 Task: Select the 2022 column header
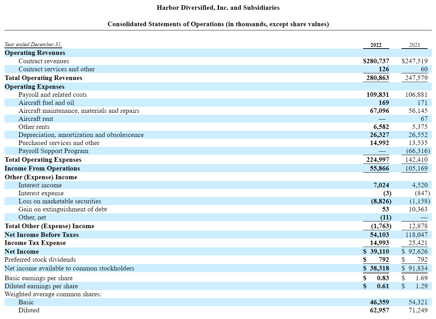click(376, 45)
